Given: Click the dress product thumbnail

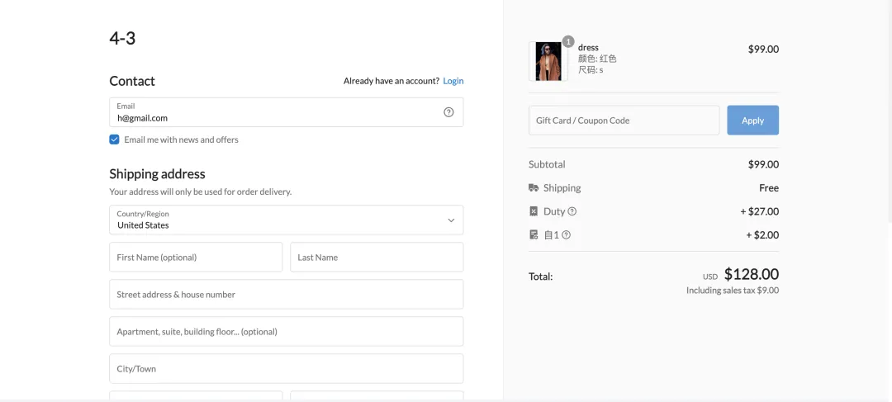Looking at the screenshot, I should pos(548,61).
